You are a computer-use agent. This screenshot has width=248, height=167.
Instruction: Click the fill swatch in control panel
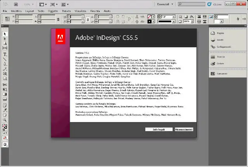point(149,17)
